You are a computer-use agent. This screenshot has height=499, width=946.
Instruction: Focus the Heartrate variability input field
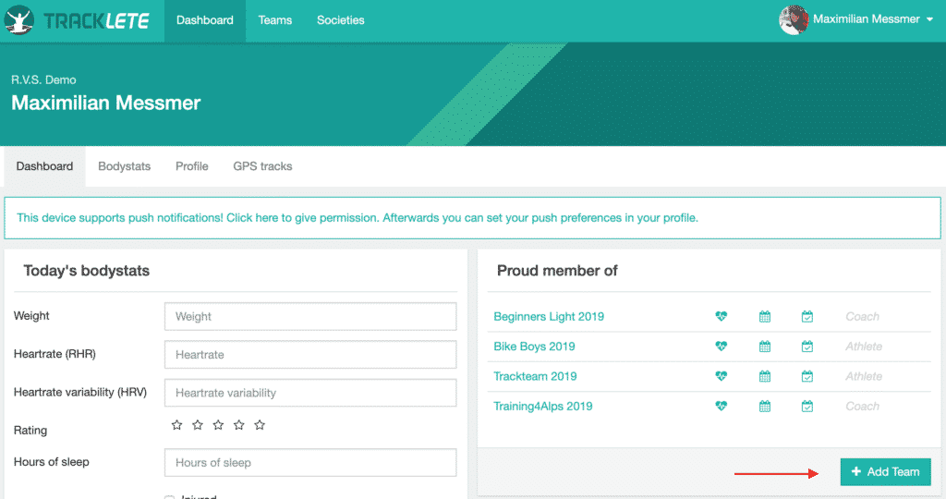(x=310, y=393)
